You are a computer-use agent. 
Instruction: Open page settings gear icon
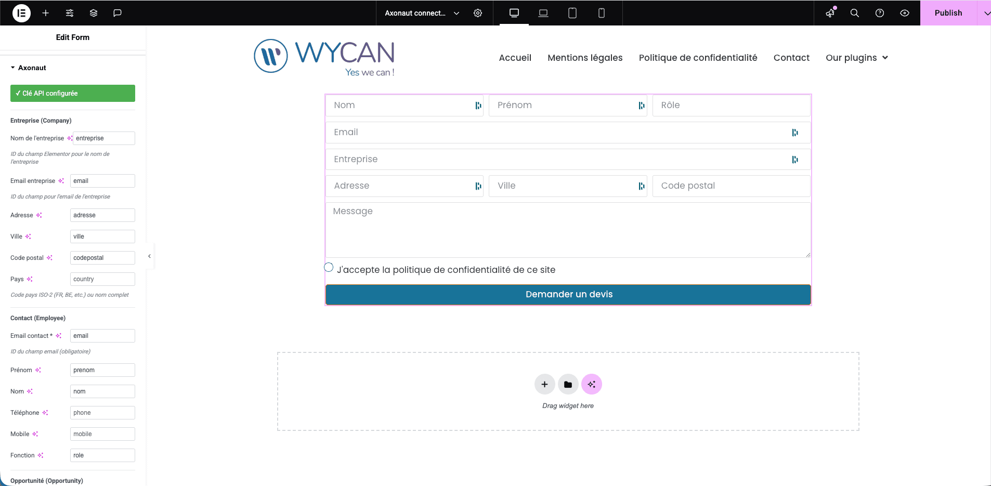click(x=478, y=13)
